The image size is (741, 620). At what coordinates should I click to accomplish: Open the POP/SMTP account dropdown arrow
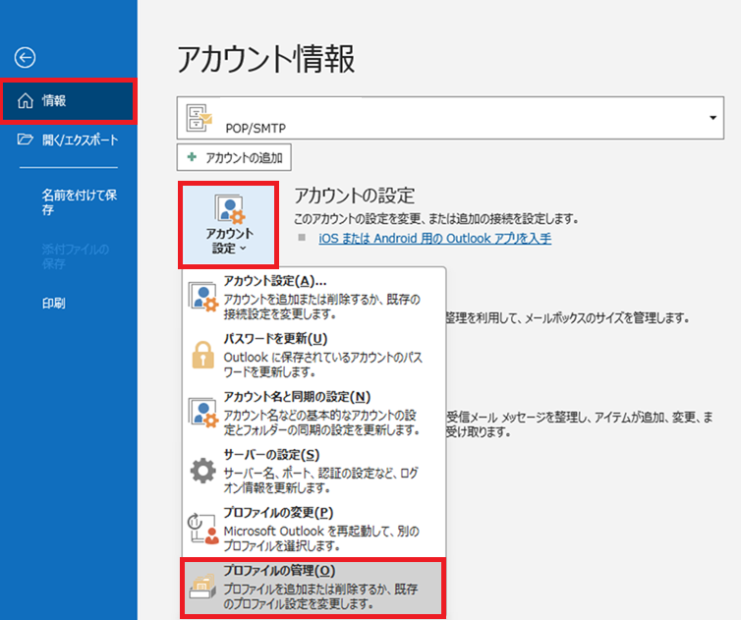pyautogui.click(x=712, y=118)
